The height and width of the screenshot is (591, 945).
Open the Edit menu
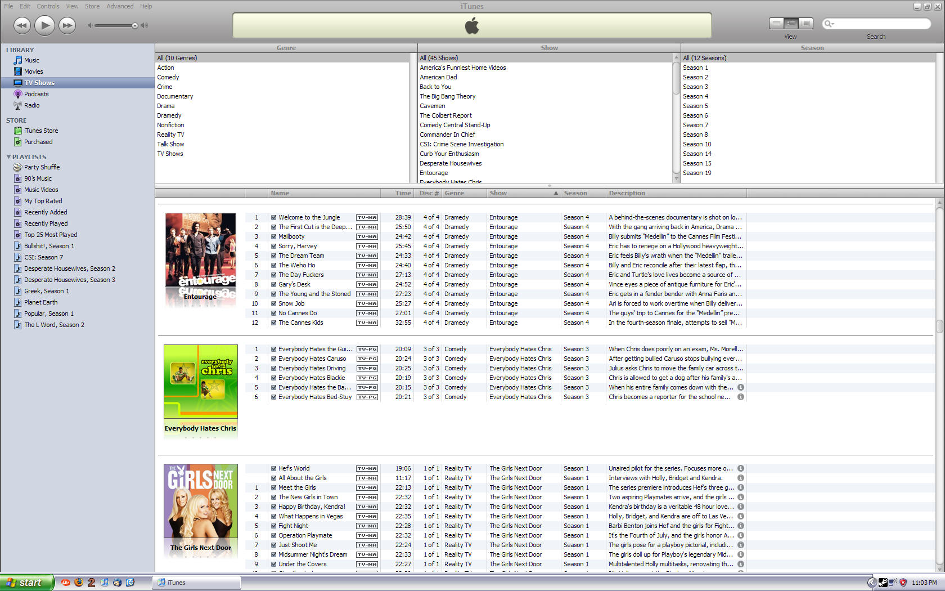[25, 6]
